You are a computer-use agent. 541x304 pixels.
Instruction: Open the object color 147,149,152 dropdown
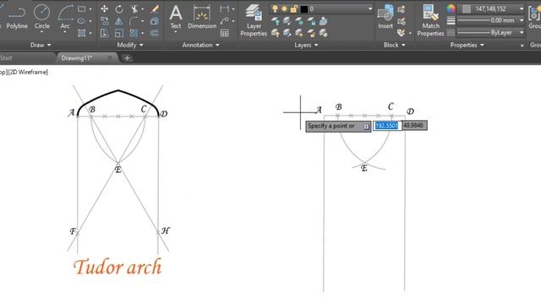(x=521, y=9)
